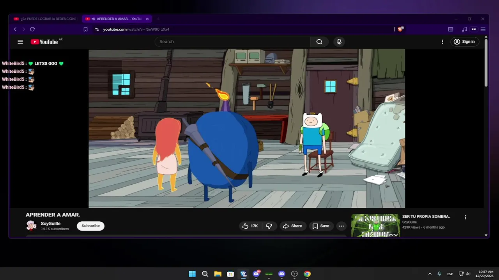The image size is (499, 280).
Task: Open OBS Studio from the taskbar
Action: [294, 274]
